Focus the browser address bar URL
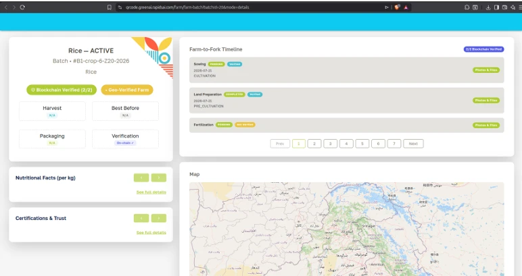 (187, 7)
